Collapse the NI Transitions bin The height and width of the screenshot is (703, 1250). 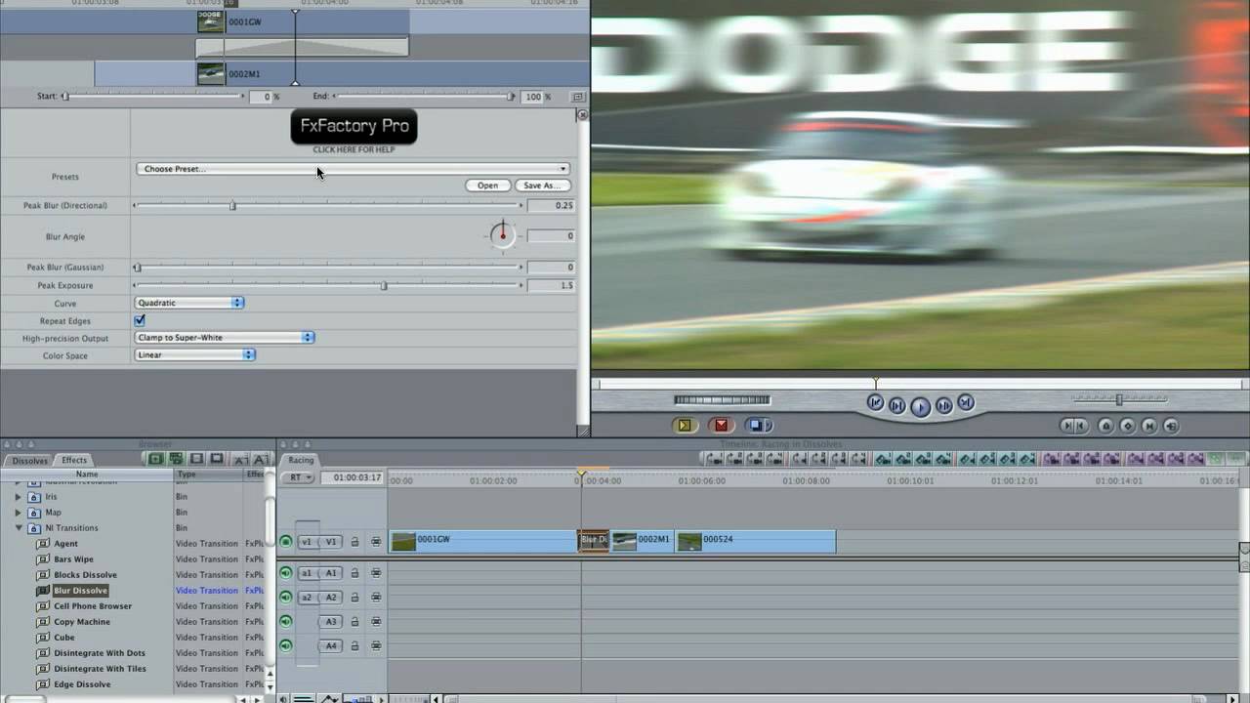point(18,528)
